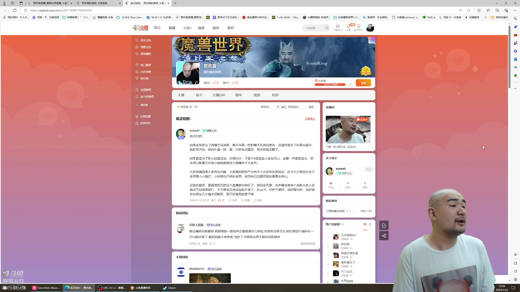
Task: Open 我关注的 in left sidebar
Action: coord(143,40)
